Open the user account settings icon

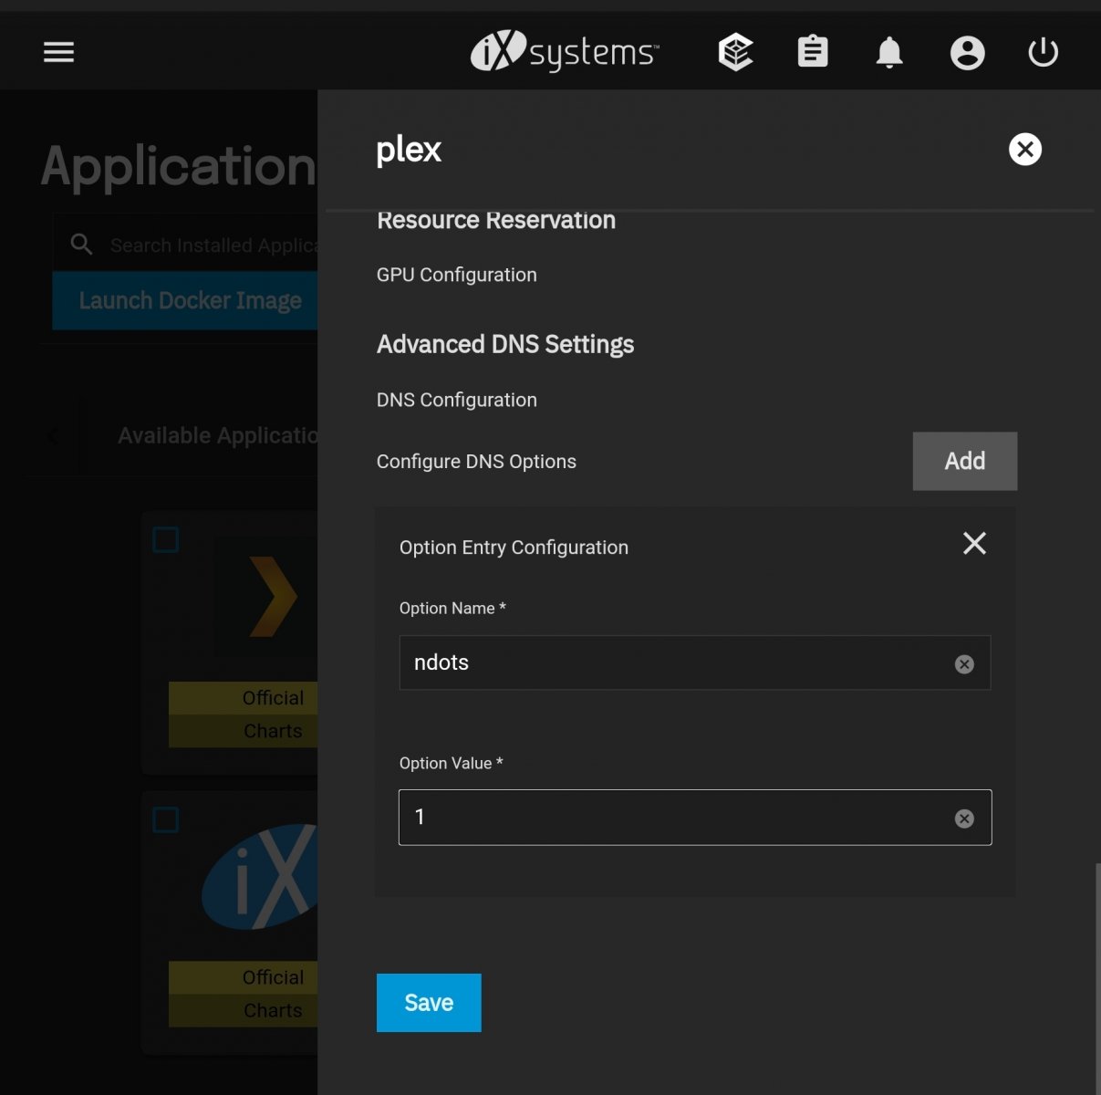967,53
